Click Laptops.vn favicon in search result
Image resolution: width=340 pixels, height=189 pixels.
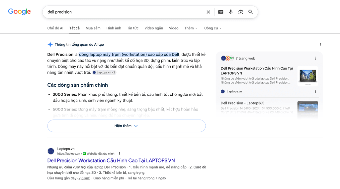click(x=51, y=151)
